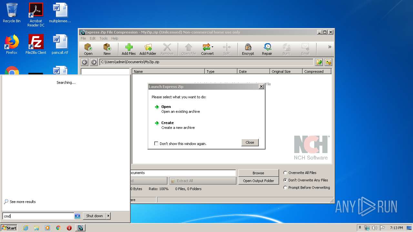Click the 7:13 PM taskbar clock
This screenshot has height=232, width=413.
click(x=396, y=228)
